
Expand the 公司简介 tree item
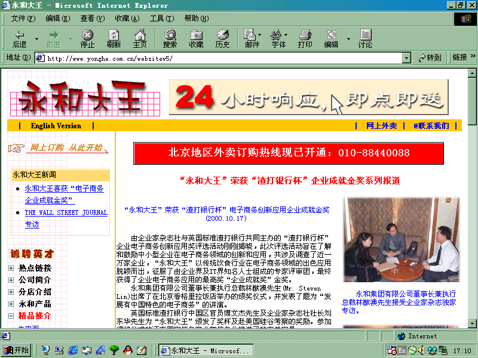click(x=11, y=280)
